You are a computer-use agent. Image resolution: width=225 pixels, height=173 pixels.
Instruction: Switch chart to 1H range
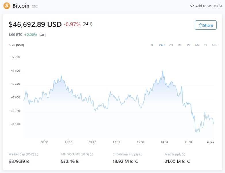point(152,45)
